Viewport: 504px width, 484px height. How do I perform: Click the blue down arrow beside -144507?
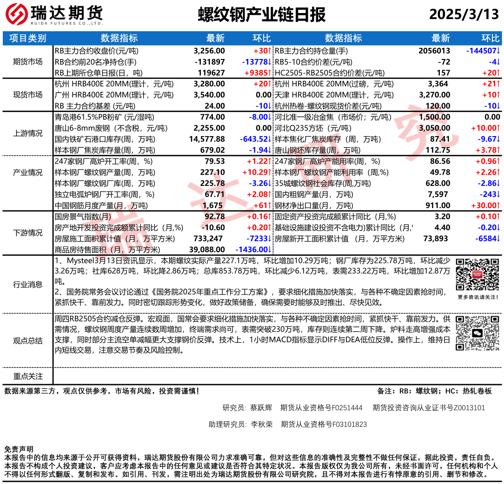(498, 51)
